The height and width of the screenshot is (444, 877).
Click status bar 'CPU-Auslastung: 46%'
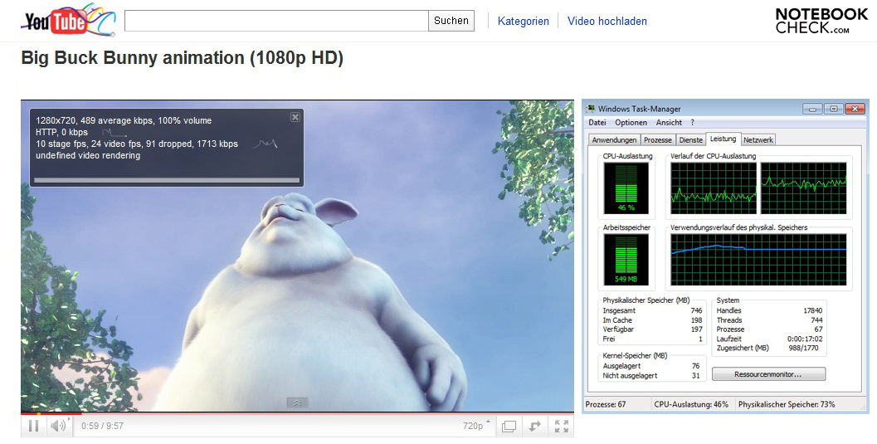click(691, 403)
